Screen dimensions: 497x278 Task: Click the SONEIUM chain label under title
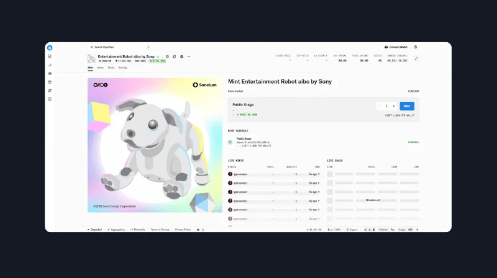(105, 61)
